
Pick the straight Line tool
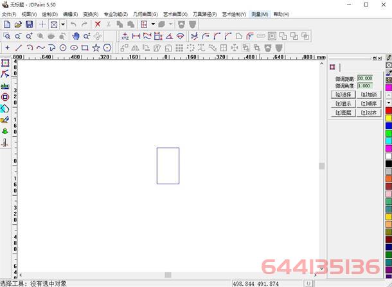click(18, 48)
